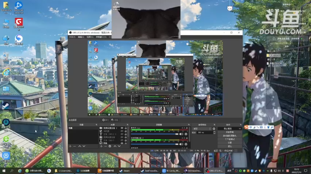This screenshot has height=174, width=311.
Task: Toggle the lock on the 浏览器 source
Action: click(126, 131)
